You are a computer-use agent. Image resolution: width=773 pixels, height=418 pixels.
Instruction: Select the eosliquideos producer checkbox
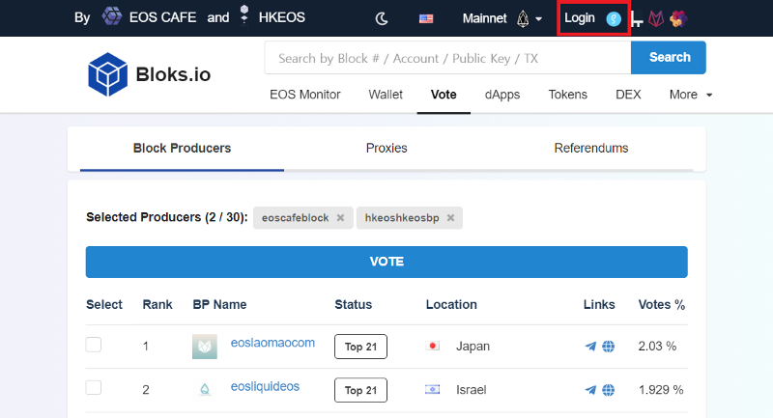point(94,388)
